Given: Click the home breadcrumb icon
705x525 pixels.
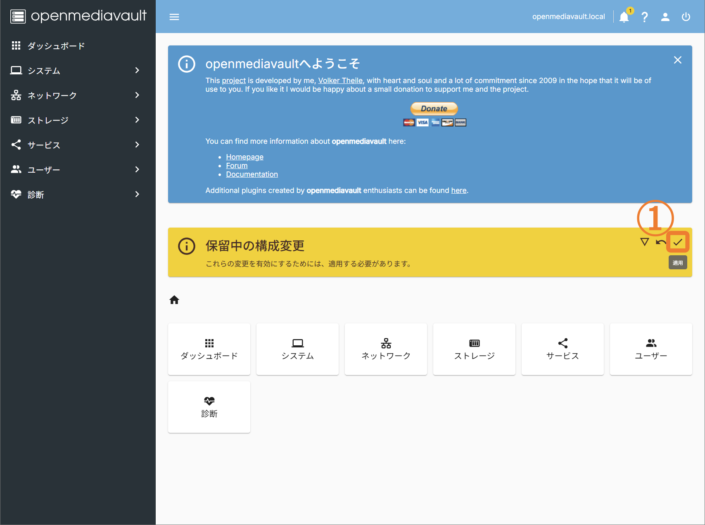Looking at the screenshot, I should [174, 300].
